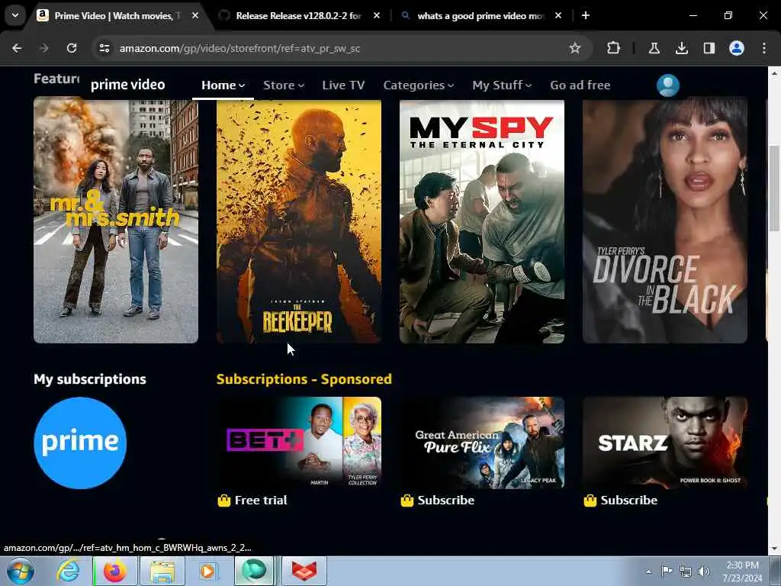Click the Go ad free link

coord(580,85)
